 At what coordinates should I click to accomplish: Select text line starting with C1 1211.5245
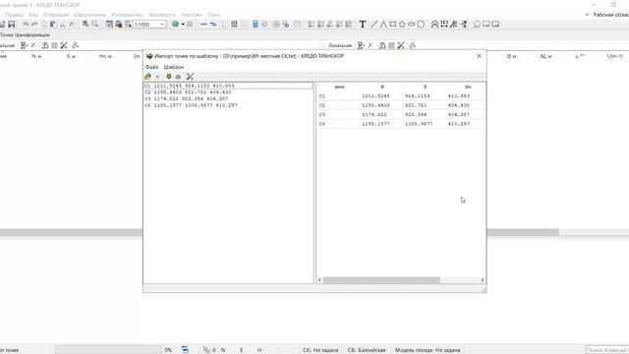coord(228,86)
